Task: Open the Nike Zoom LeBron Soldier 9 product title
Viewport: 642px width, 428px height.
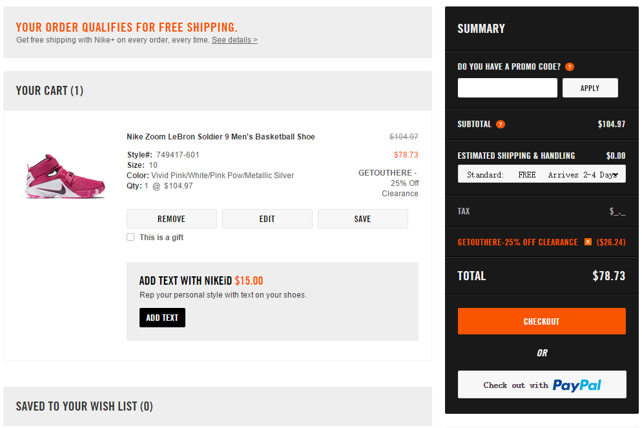Action: (221, 137)
